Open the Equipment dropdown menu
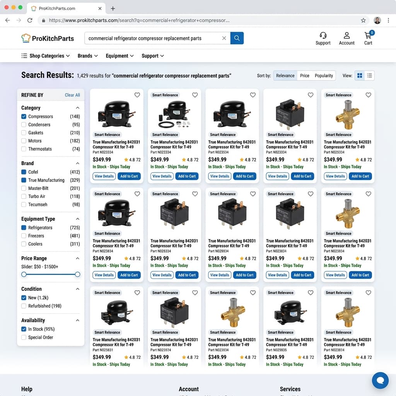This screenshot has height=396, width=396. [x=120, y=56]
